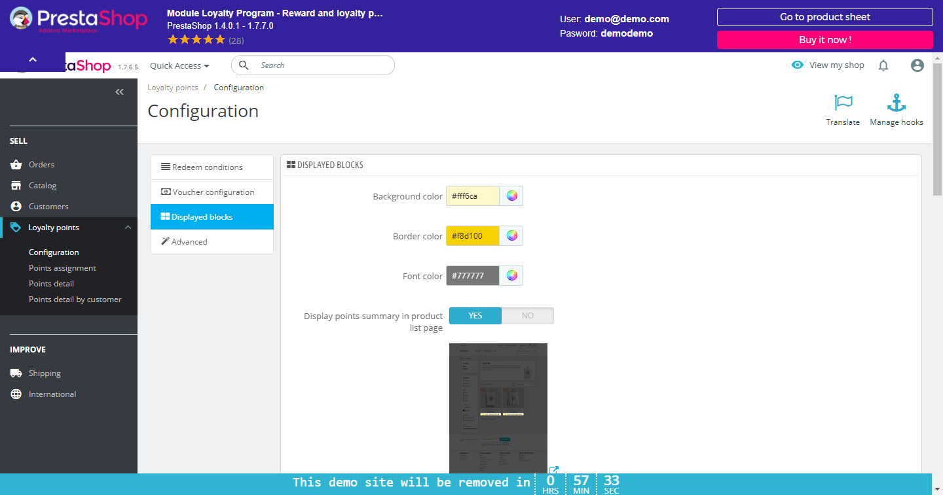Open the Quick Access dropdown

point(179,65)
